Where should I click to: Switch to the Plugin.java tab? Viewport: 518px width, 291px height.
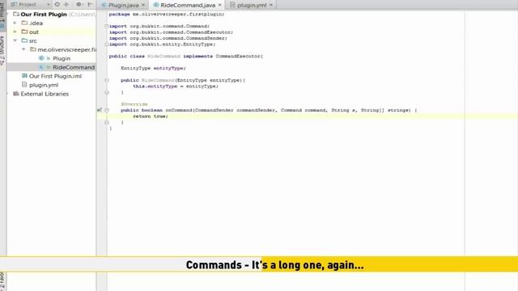click(x=124, y=6)
